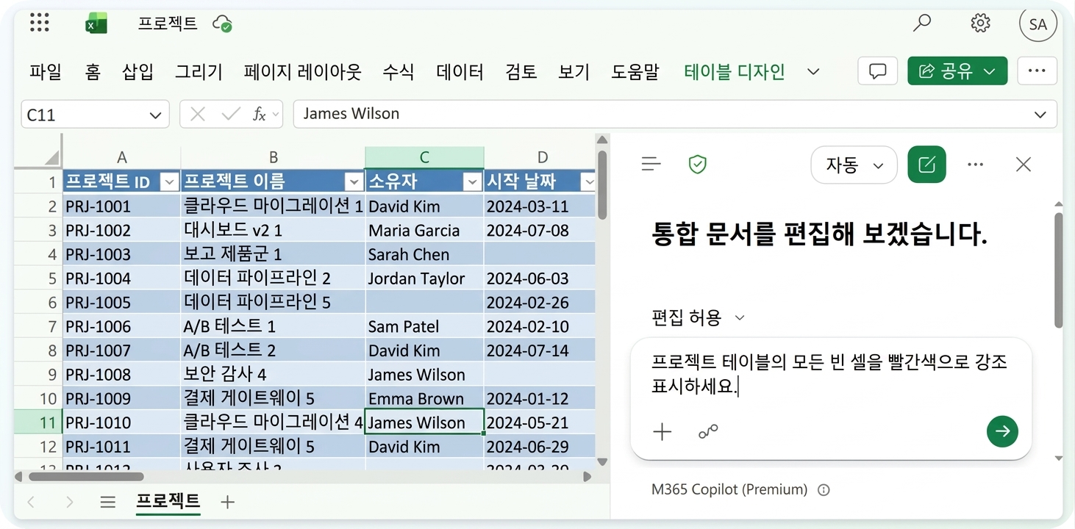Show more ribbon tabs chevron
This screenshot has width=1075, height=529.
point(813,71)
